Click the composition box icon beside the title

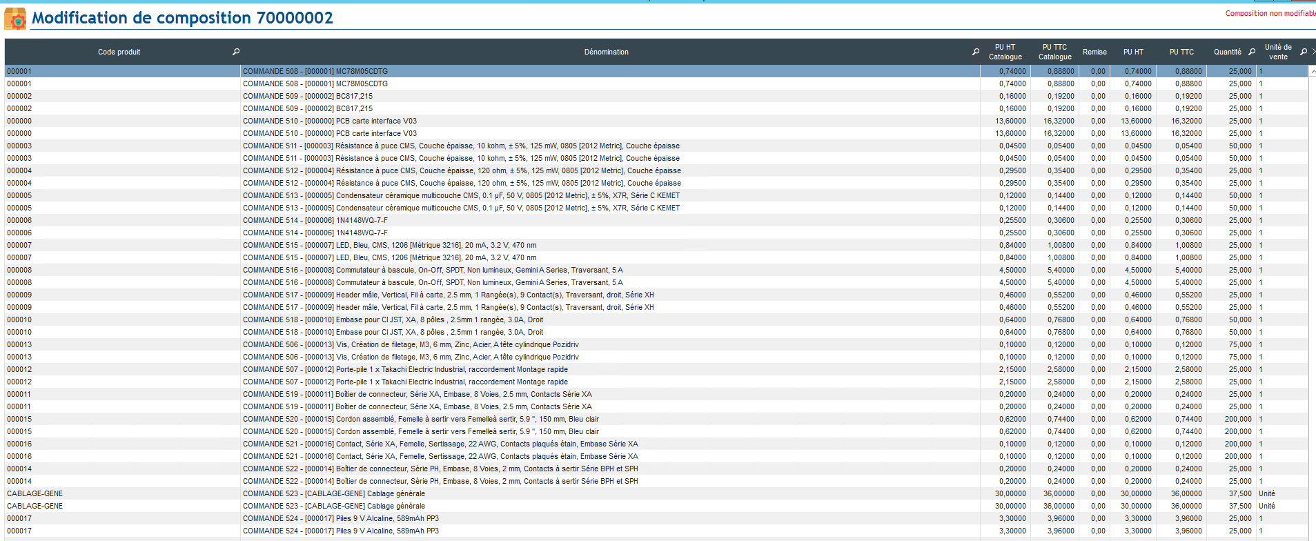14,19
